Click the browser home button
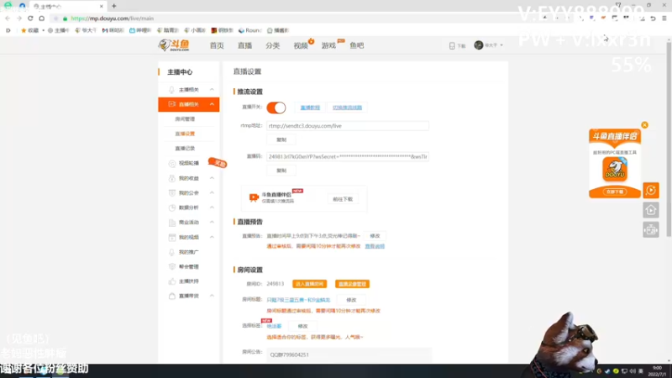The width and height of the screenshot is (672, 378). (41, 18)
